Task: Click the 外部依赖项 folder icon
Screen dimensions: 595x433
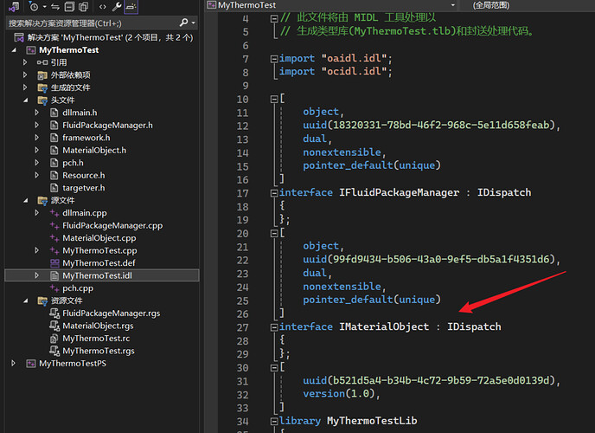Action: 42,75
